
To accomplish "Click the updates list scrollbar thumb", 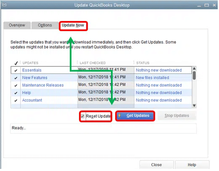I will point(194,76).
